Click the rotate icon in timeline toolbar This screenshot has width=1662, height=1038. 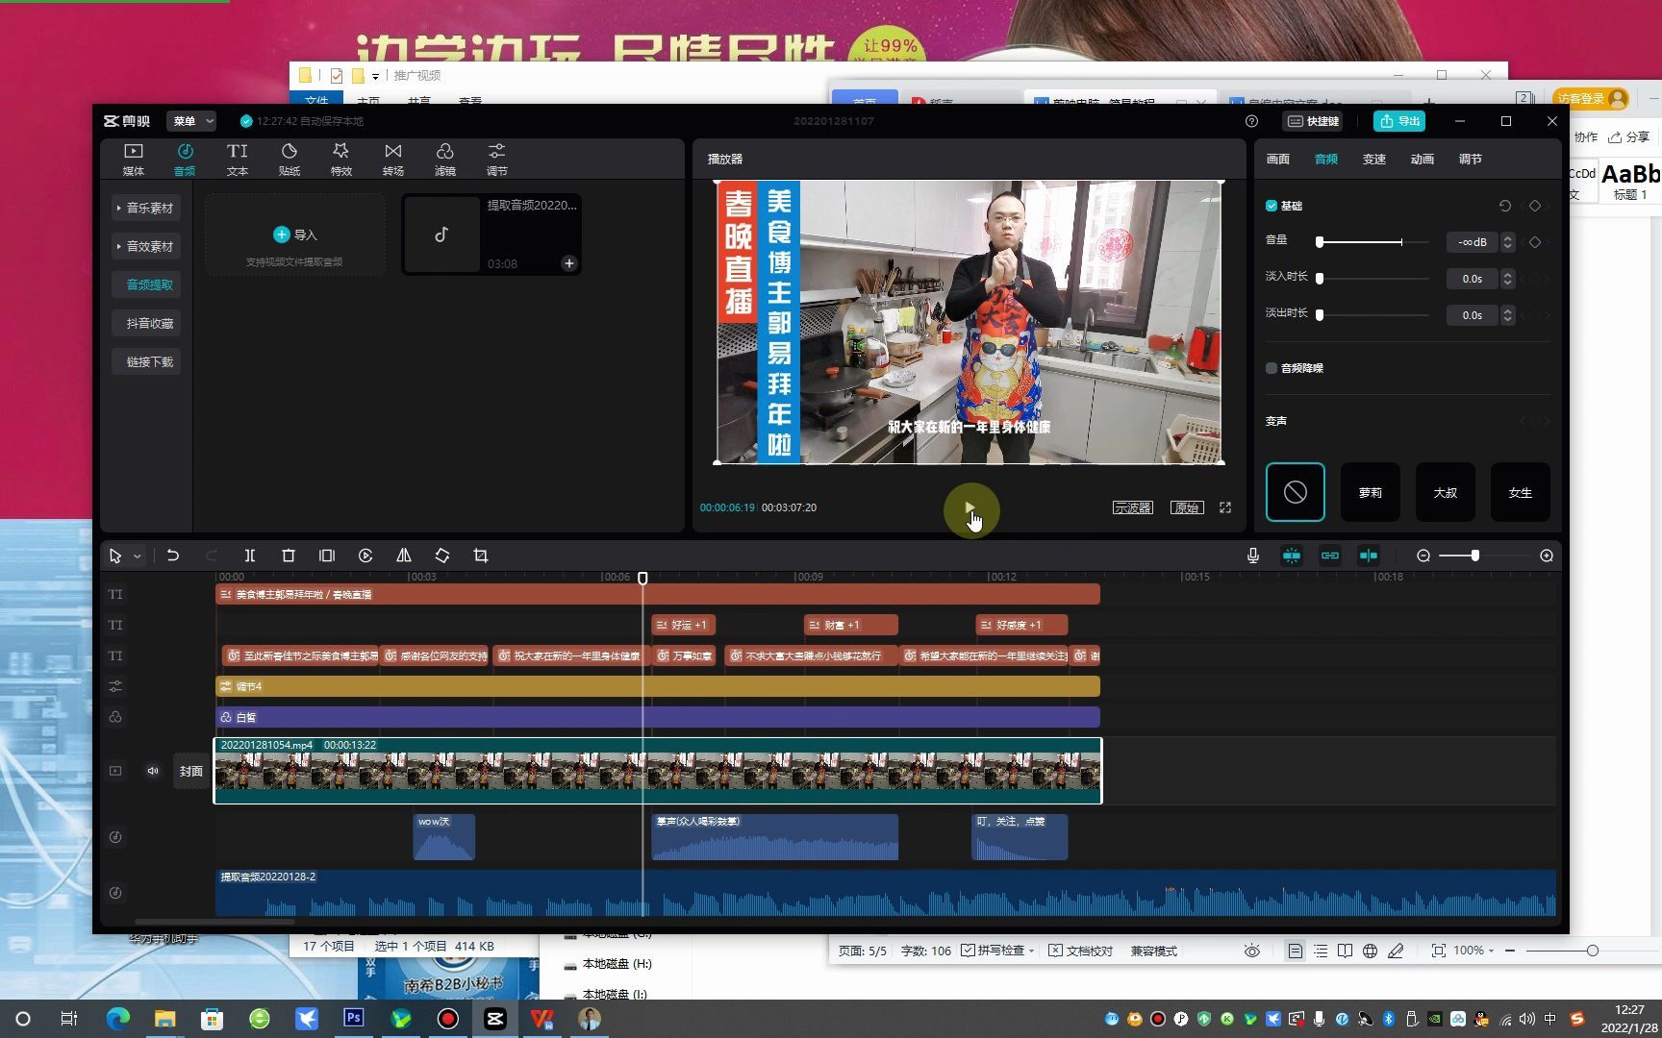coord(442,556)
